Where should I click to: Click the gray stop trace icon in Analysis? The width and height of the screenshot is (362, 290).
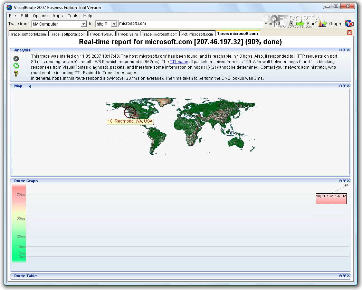click(x=16, y=59)
